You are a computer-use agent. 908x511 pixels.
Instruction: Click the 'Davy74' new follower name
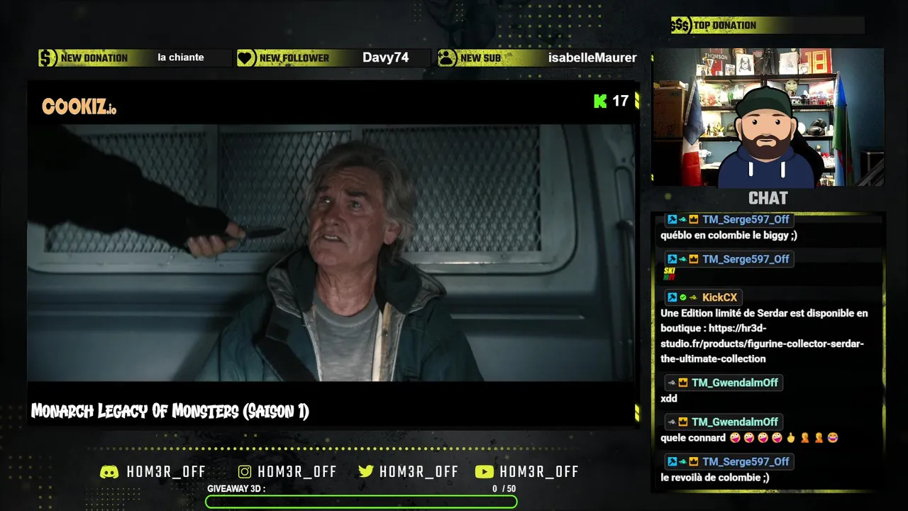click(x=385, y=57)
